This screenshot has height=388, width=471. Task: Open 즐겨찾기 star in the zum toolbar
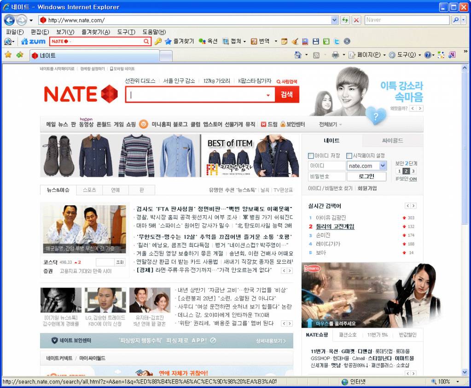179,41
